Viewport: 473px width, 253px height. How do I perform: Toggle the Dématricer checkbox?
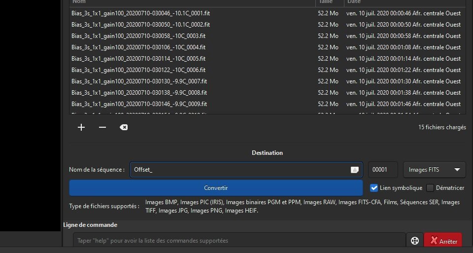pos(430,188)
